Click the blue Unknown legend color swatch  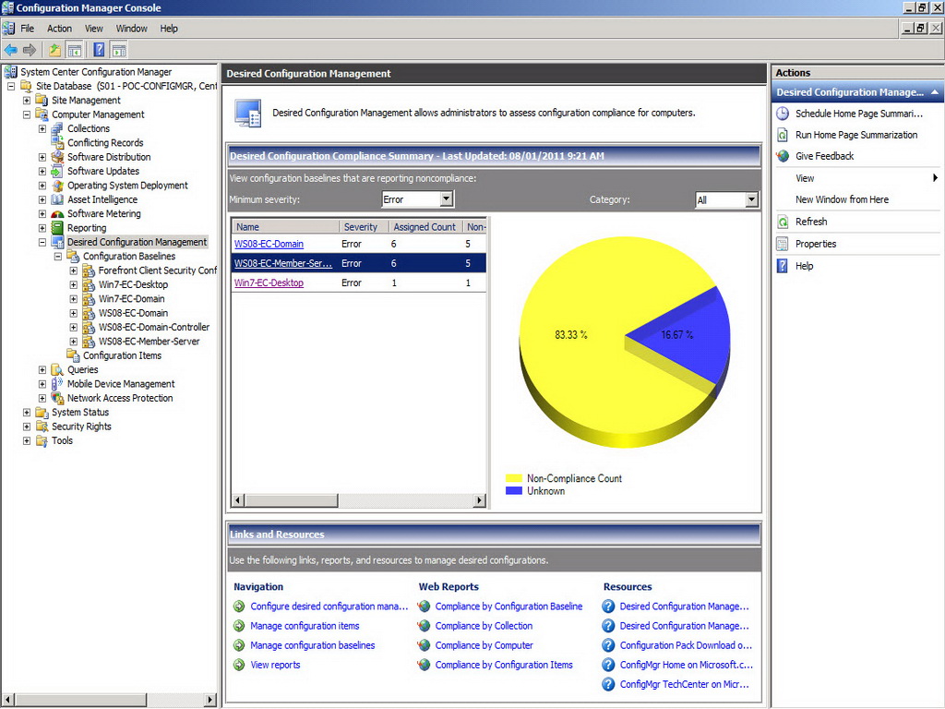pyautogui.click(x=514, y=491)
